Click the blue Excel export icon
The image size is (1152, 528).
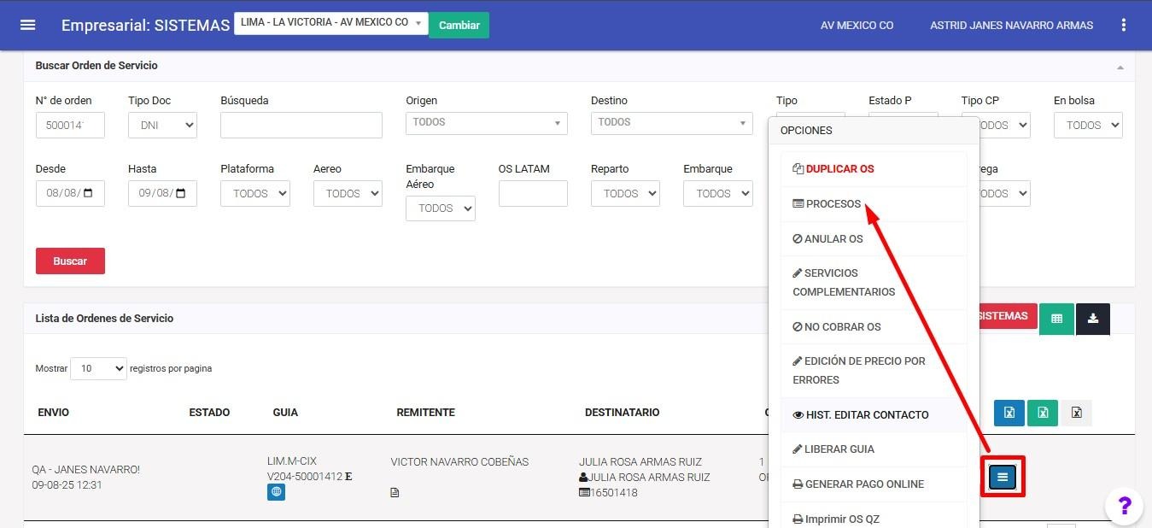click(x=1009, y=413)
